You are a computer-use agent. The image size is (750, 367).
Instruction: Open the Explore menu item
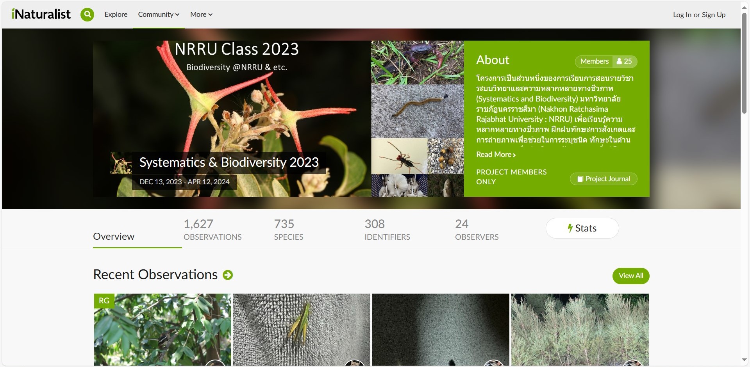click(x=116, y=14)
